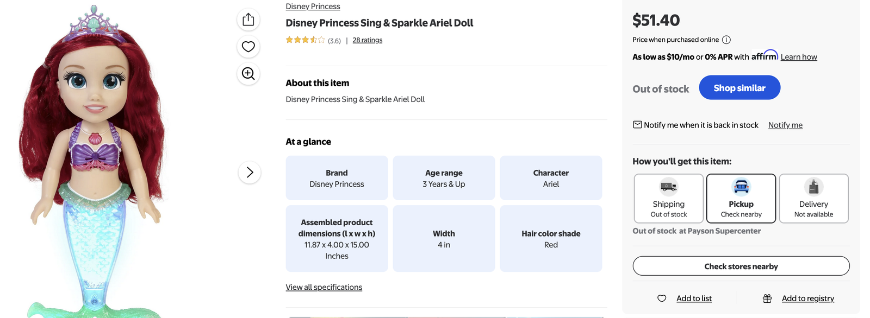Click the heart icon beside Add to list
Viewport: 870px width, 318px height.
click(662, 298)
